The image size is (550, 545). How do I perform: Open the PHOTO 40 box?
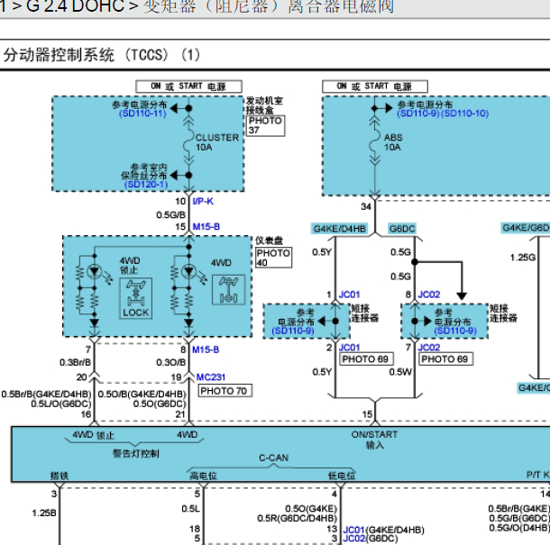273,258
